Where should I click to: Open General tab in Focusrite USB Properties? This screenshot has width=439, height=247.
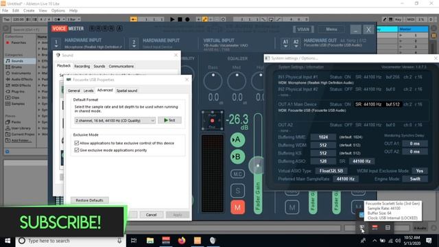pyautogui.click(x=74, y=91)
